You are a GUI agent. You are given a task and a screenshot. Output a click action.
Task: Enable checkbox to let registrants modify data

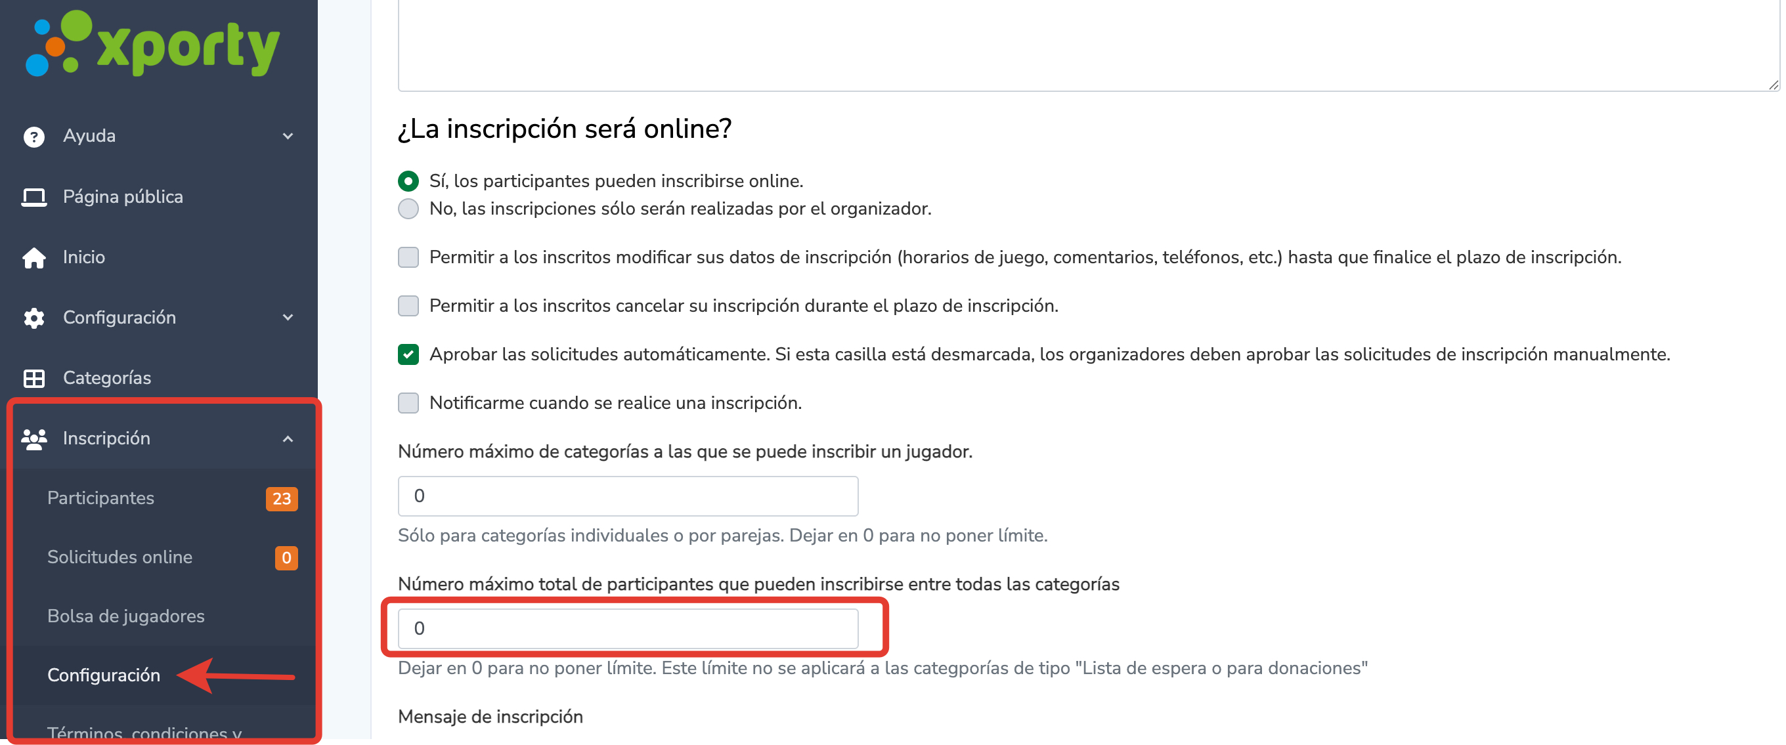click(x=408, y=257)
